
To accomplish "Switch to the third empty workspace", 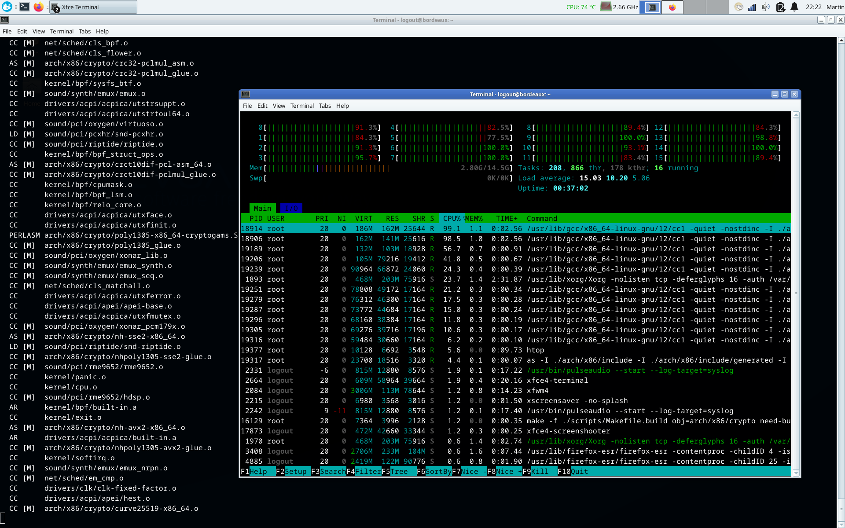I will 695,7.
